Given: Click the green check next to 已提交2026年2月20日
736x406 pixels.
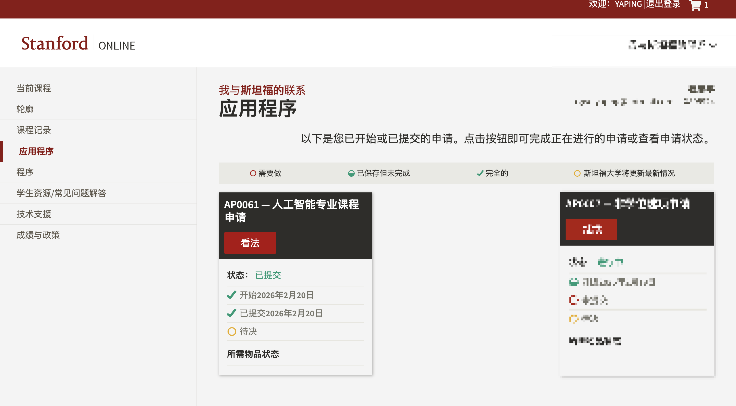Looking at the screenshot, I should [231, 313].
